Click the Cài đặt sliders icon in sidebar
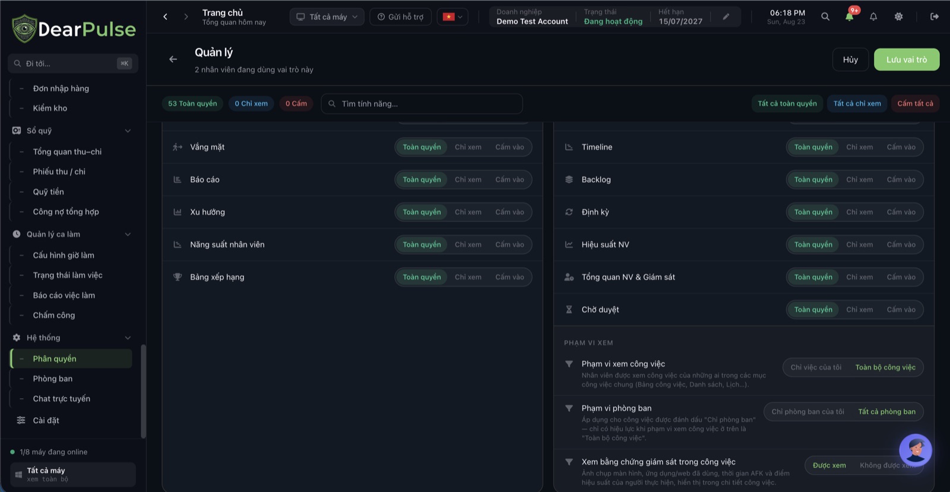This screenshot has width=950, height=492. [x=21, y=420]
